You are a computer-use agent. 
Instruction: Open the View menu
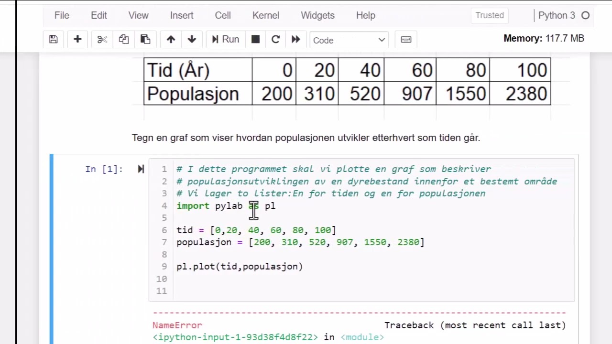pyautogui.click(x=138, y=15)
